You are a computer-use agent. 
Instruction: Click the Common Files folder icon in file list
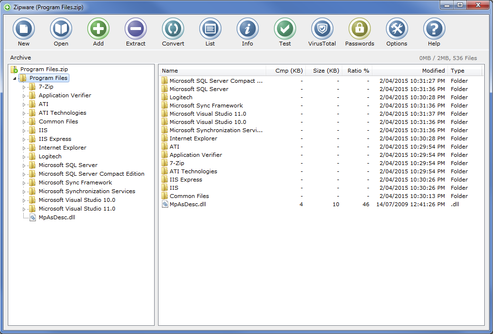point(165,196)
